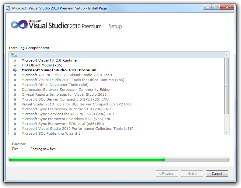Click the pending icon beside Sync Services for ADO.NET
The image size is (241, 188).
tap(15, 114)
